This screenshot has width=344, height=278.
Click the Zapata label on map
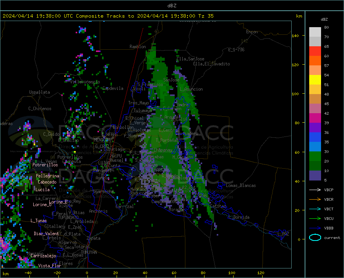pos(94,238)
